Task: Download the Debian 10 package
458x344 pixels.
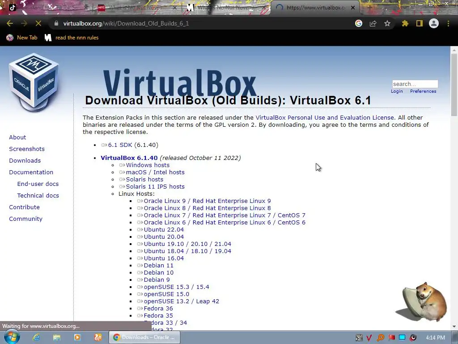Action: pyautogui.click(x=159, y=273)
